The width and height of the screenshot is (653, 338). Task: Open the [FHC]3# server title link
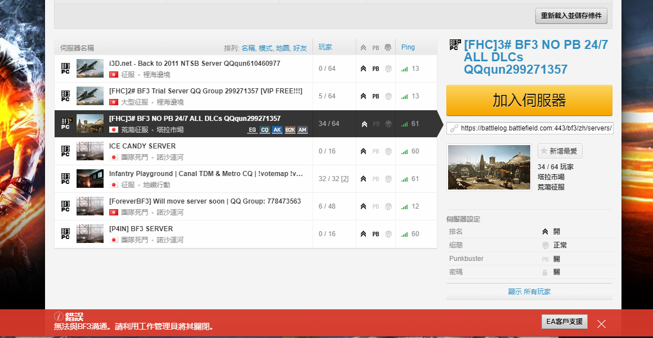point(536,57)
